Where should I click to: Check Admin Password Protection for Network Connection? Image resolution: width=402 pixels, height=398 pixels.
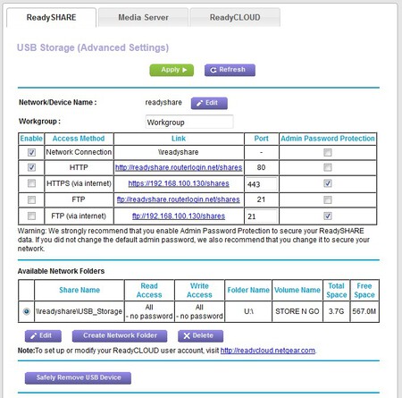(x=328, y=152)
